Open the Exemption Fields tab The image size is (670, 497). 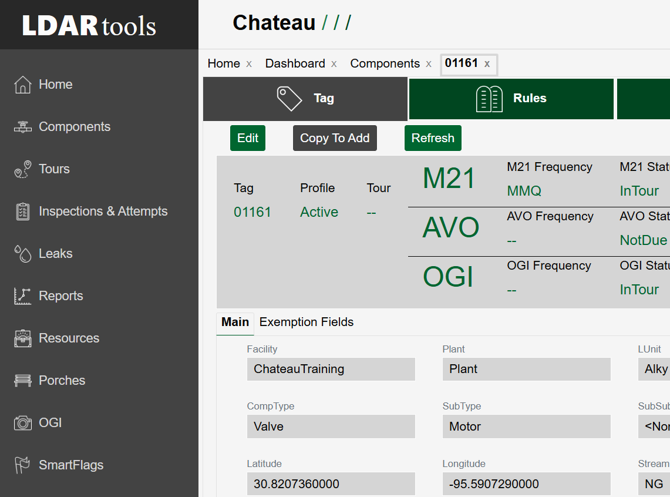[x=307, y=322]
